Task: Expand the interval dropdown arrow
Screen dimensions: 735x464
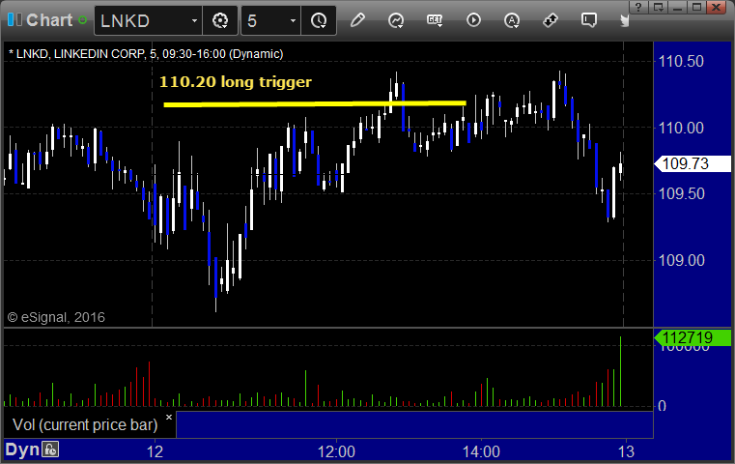Action: 293,20
